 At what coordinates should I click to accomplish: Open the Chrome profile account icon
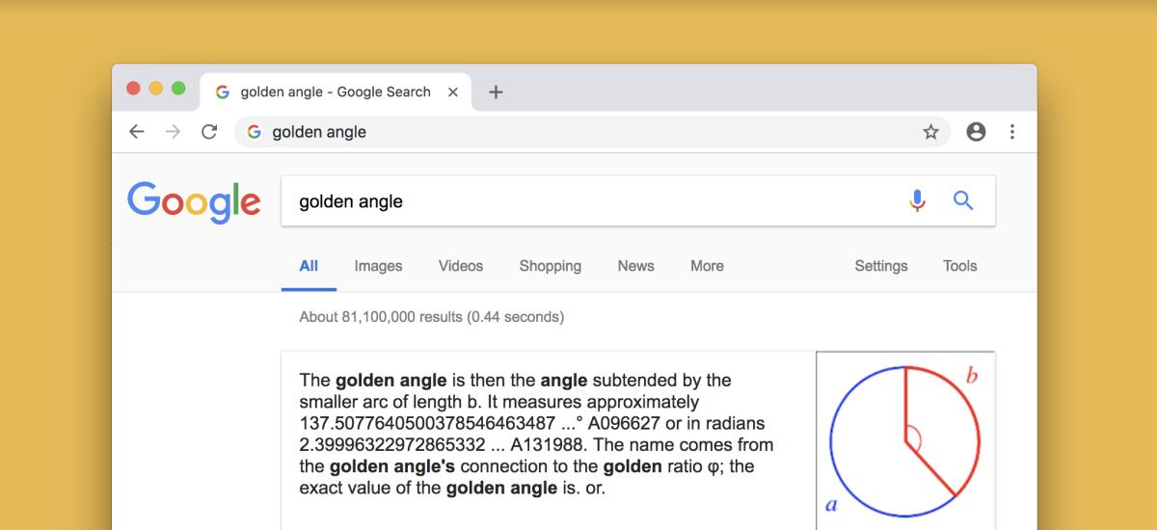976,132
